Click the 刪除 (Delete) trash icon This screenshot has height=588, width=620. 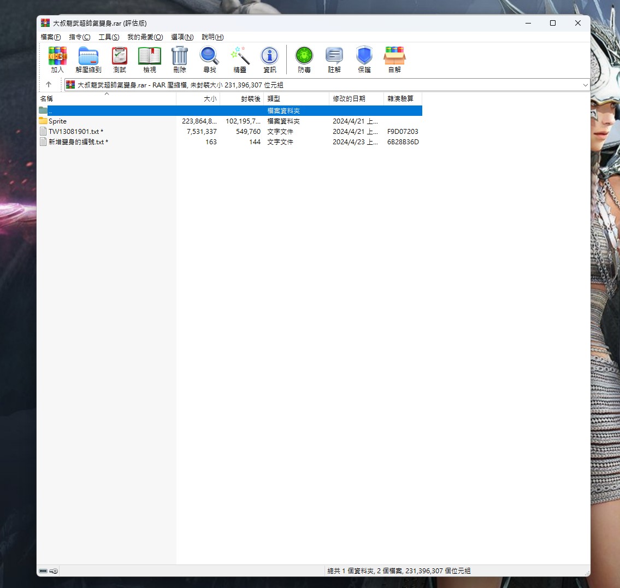click(x=180, y=59)
